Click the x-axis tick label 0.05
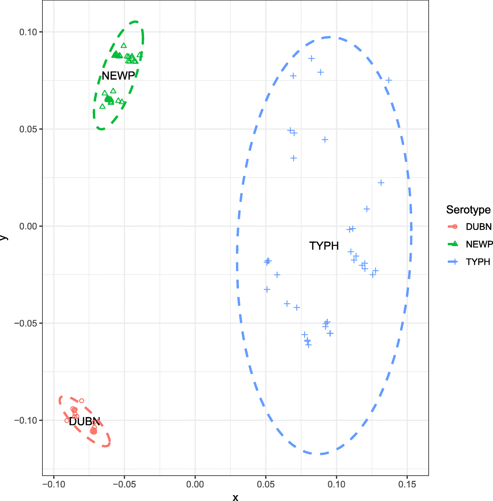This screenshot has width=493, height=501. tap(266, 484)
